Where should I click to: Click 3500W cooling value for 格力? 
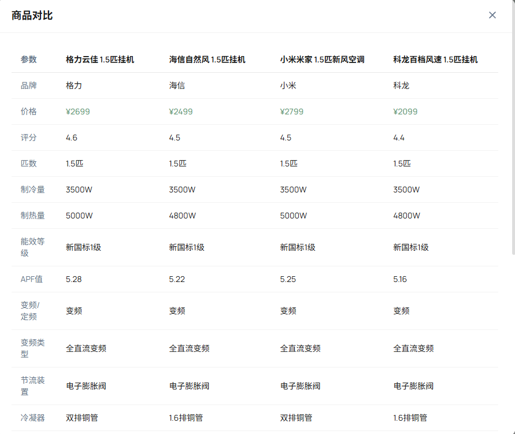point(79,190)
